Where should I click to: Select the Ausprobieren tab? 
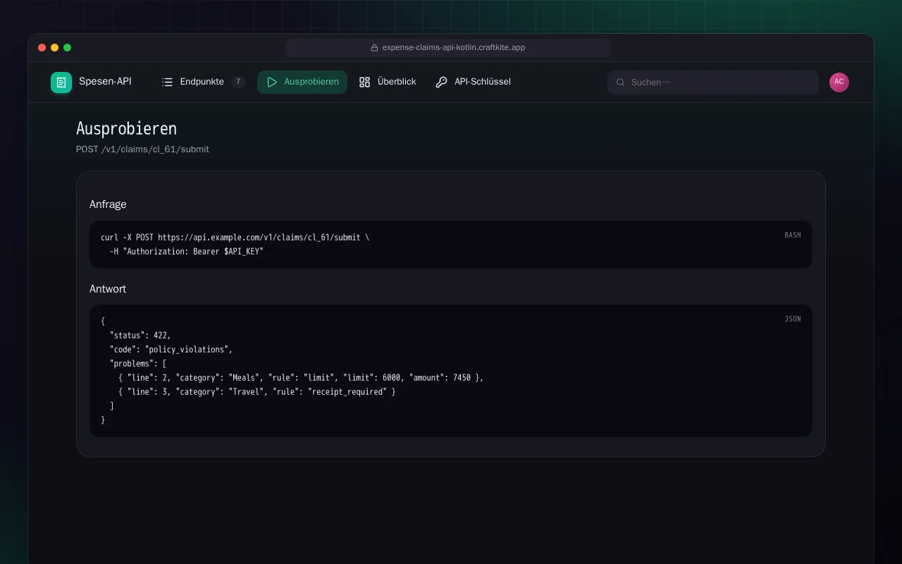tap(302, 82)
